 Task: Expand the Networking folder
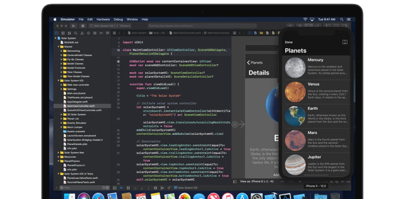click(62, 51)
